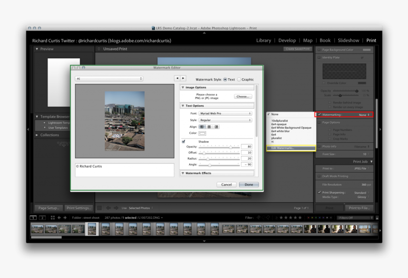
Task: Click Choose image button
Action: point(243,97)
